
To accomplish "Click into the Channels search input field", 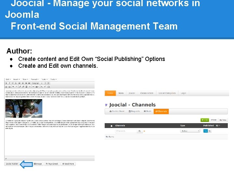I will coord(126,131).
